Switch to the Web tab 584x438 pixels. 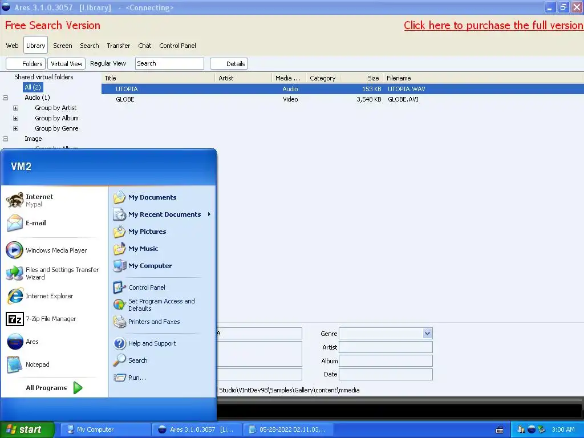tap(13, 46)
